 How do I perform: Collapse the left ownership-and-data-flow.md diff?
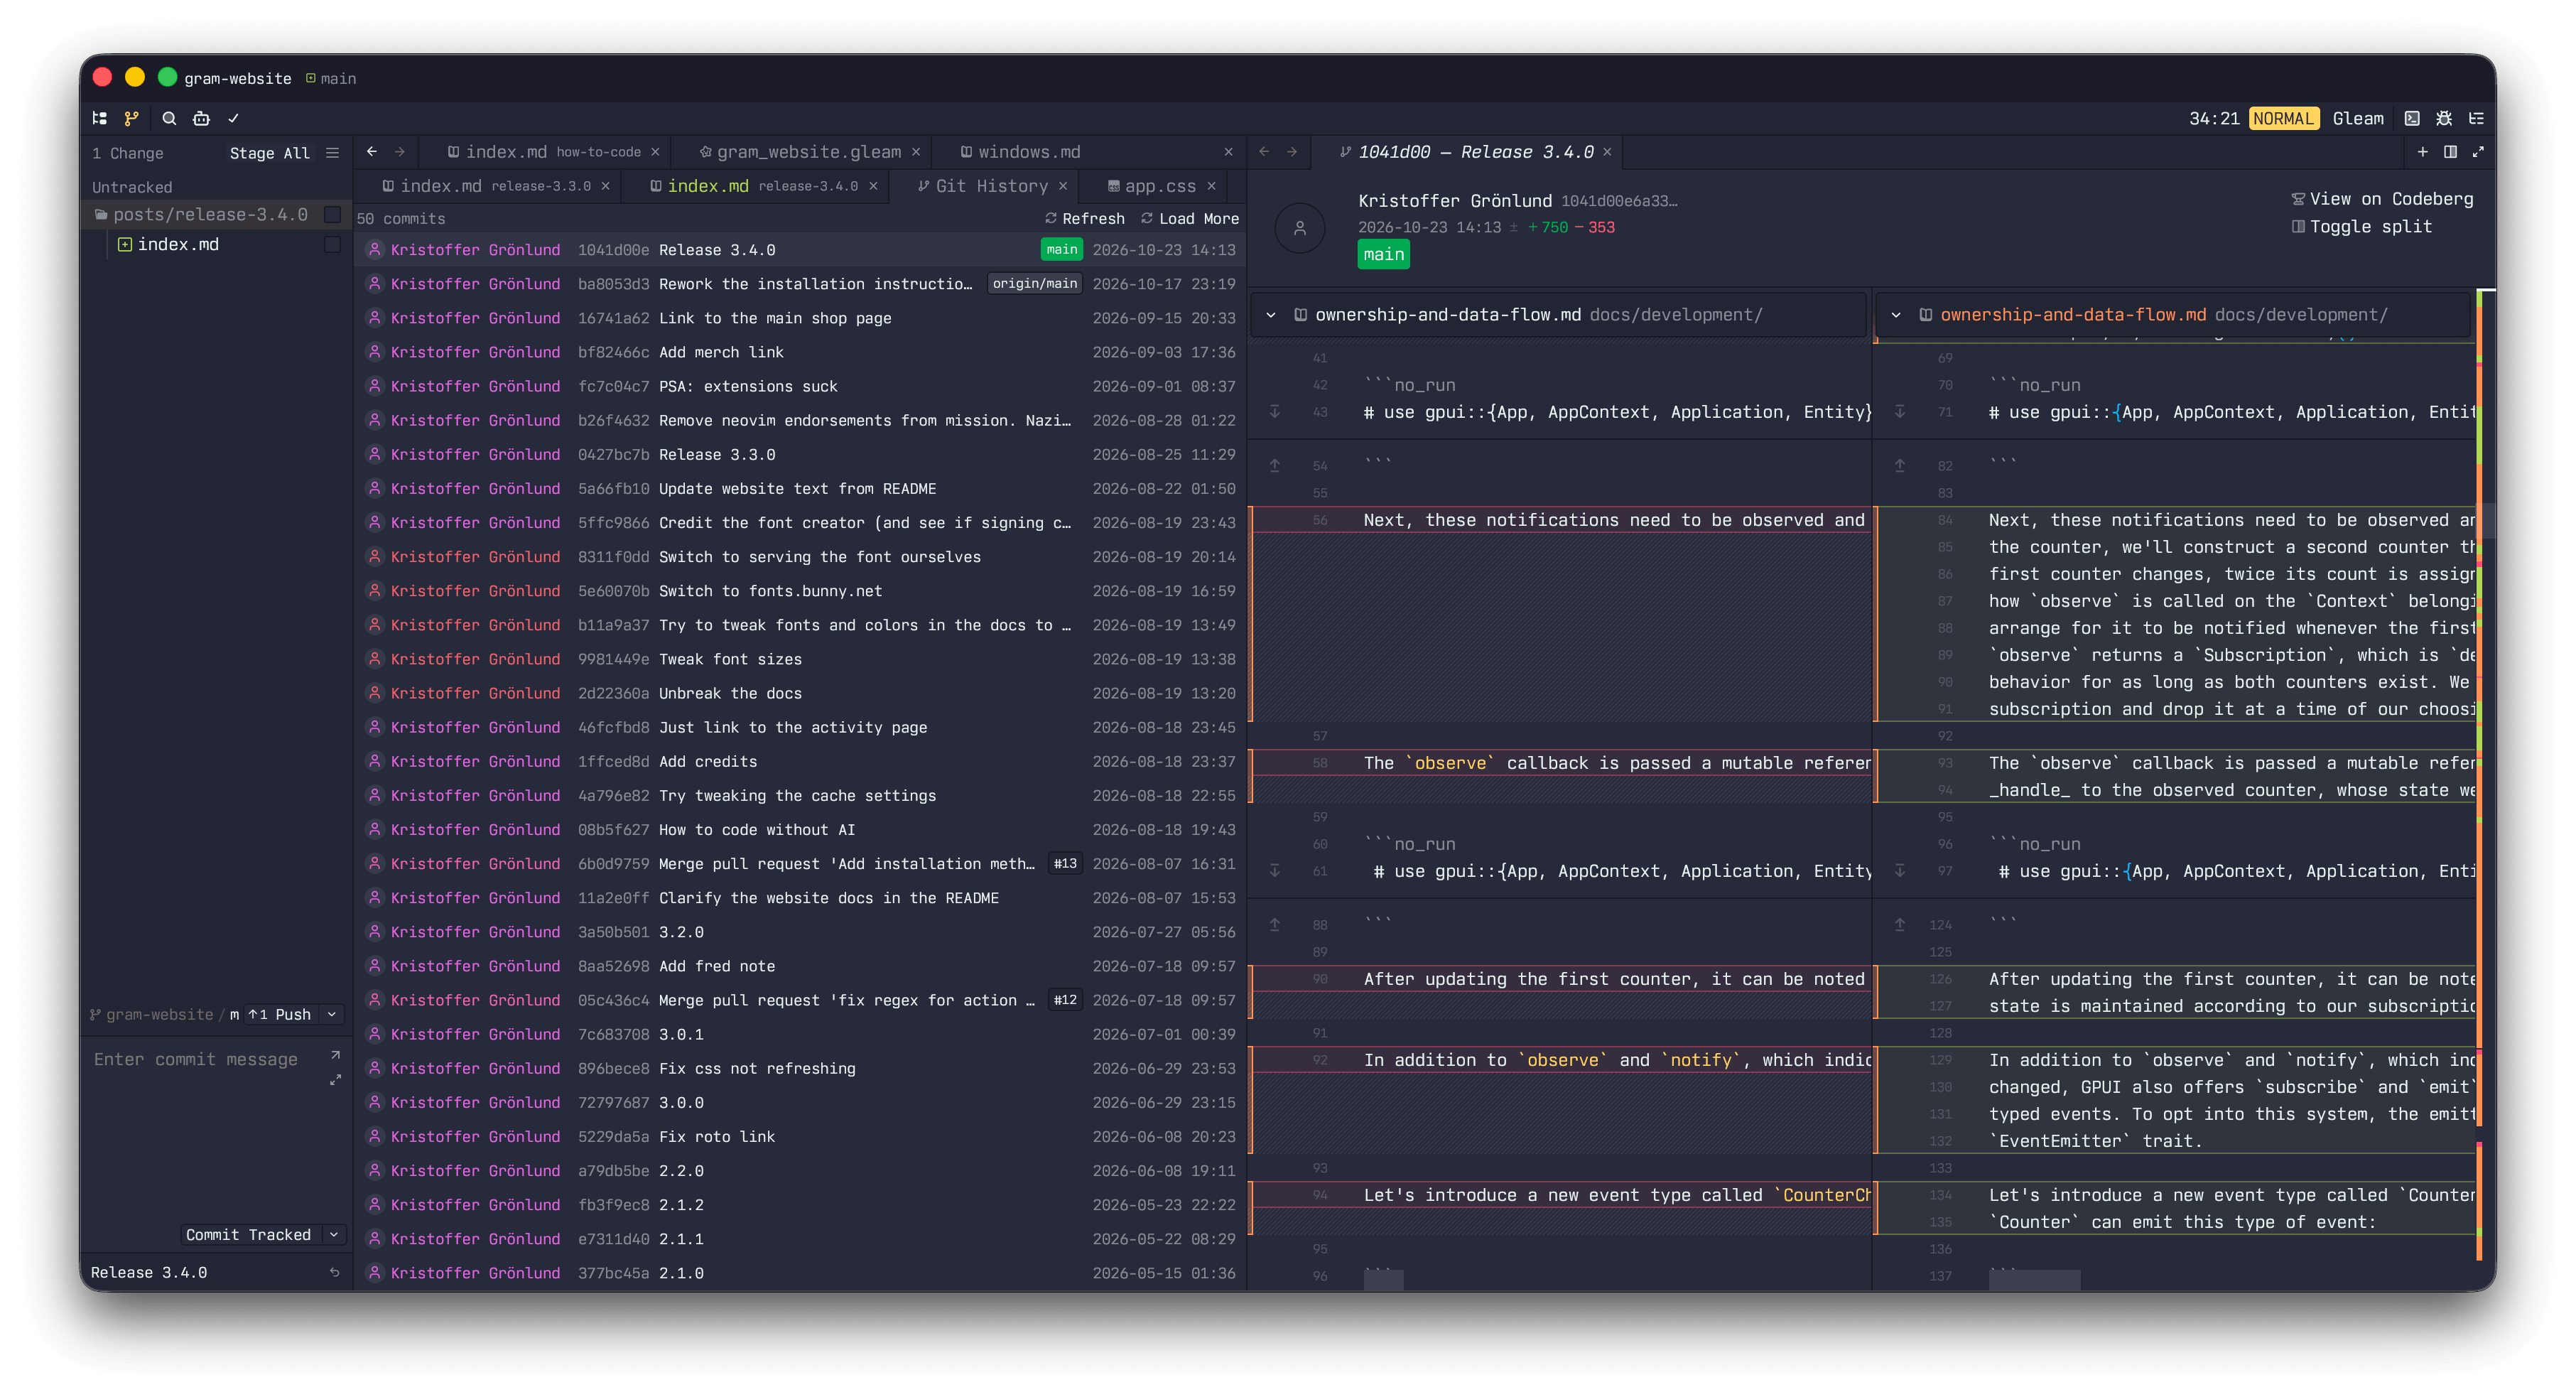[1271, 315]
